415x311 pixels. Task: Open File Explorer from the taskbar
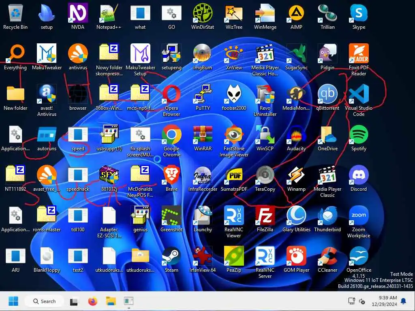point(111,301)
